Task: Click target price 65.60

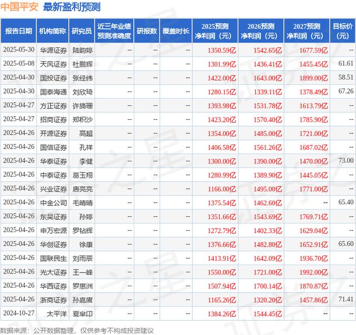Action: pos(346,244)
